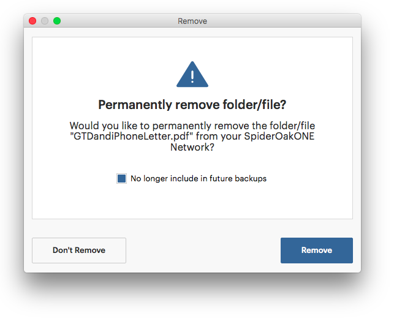Confirm deletion with the blue Remove button
This screenshot has height=324, width=413.
click(317, 251)
